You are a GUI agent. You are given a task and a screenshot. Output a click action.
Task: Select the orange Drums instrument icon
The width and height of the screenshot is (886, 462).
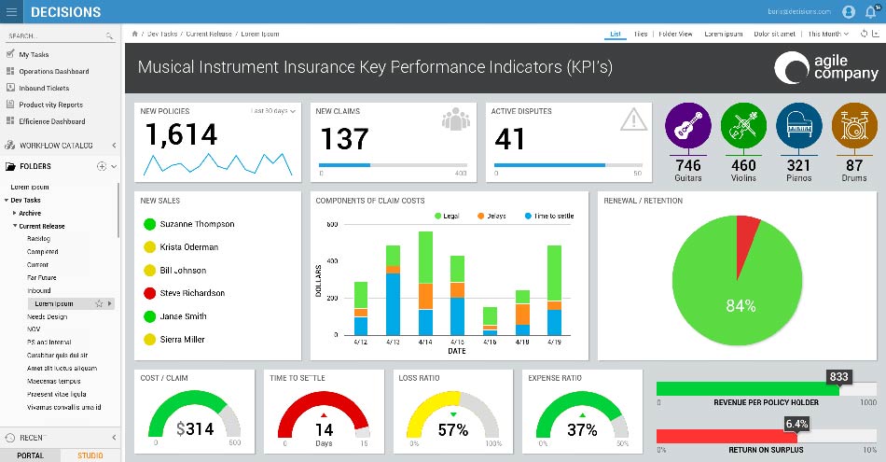853,126
